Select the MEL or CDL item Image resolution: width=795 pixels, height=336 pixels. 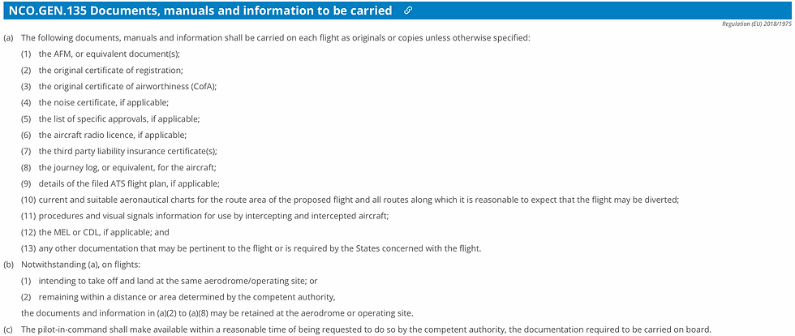tap(95, 232)
